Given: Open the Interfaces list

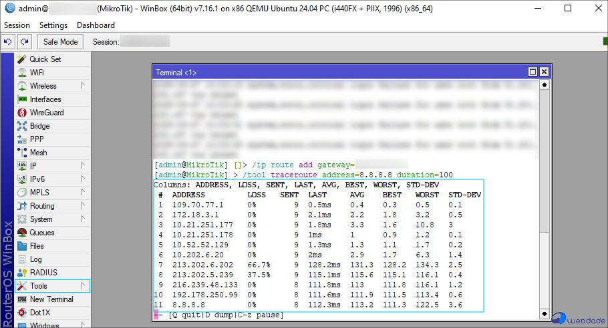Looking at the screenshot, I should pyautogui.click(x=45, y=99).
